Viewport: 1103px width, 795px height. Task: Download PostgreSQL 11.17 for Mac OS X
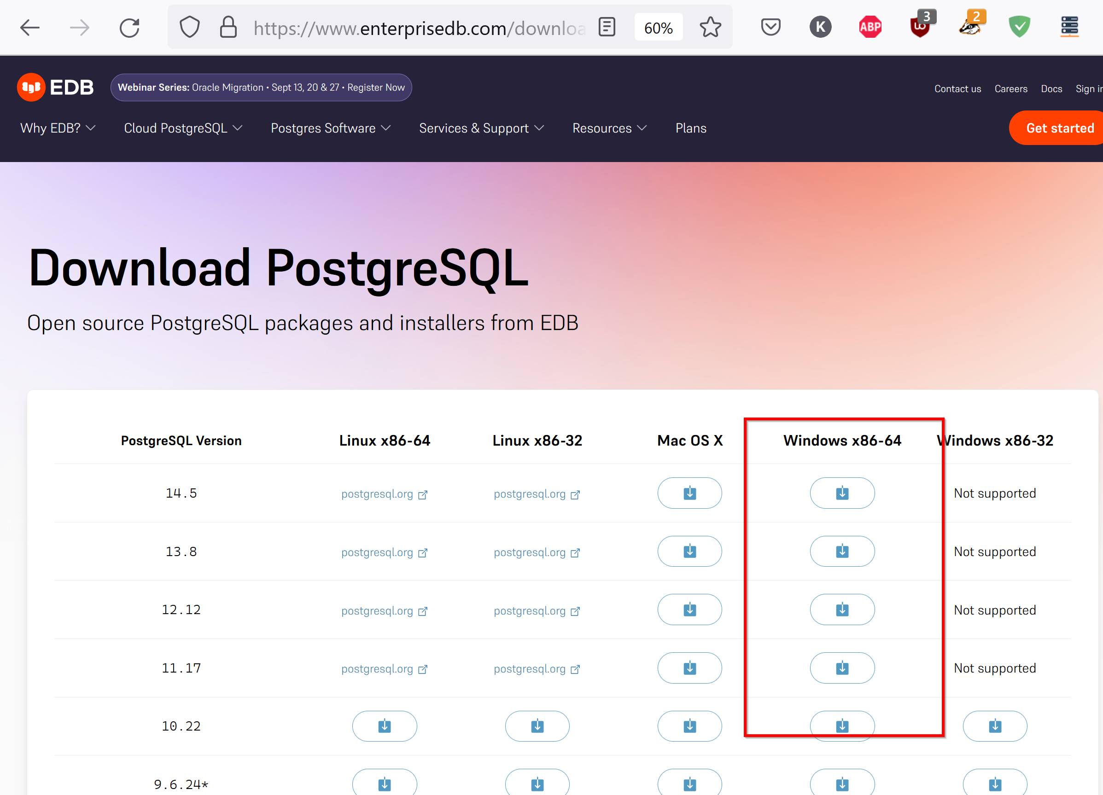(x=689, y=668)
